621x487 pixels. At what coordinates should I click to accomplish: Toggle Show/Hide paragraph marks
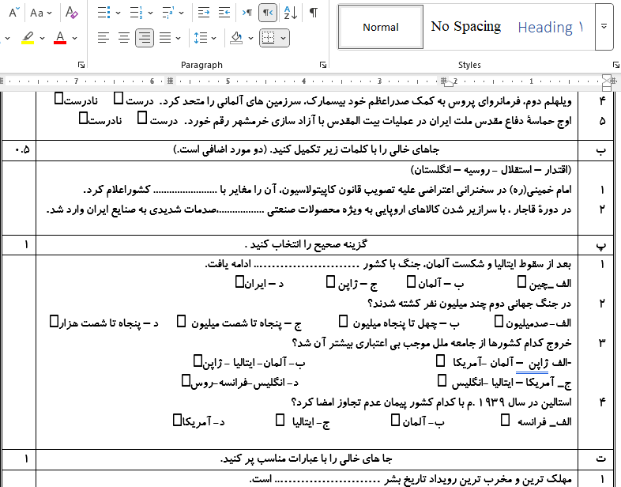click(x=314, y=13)
